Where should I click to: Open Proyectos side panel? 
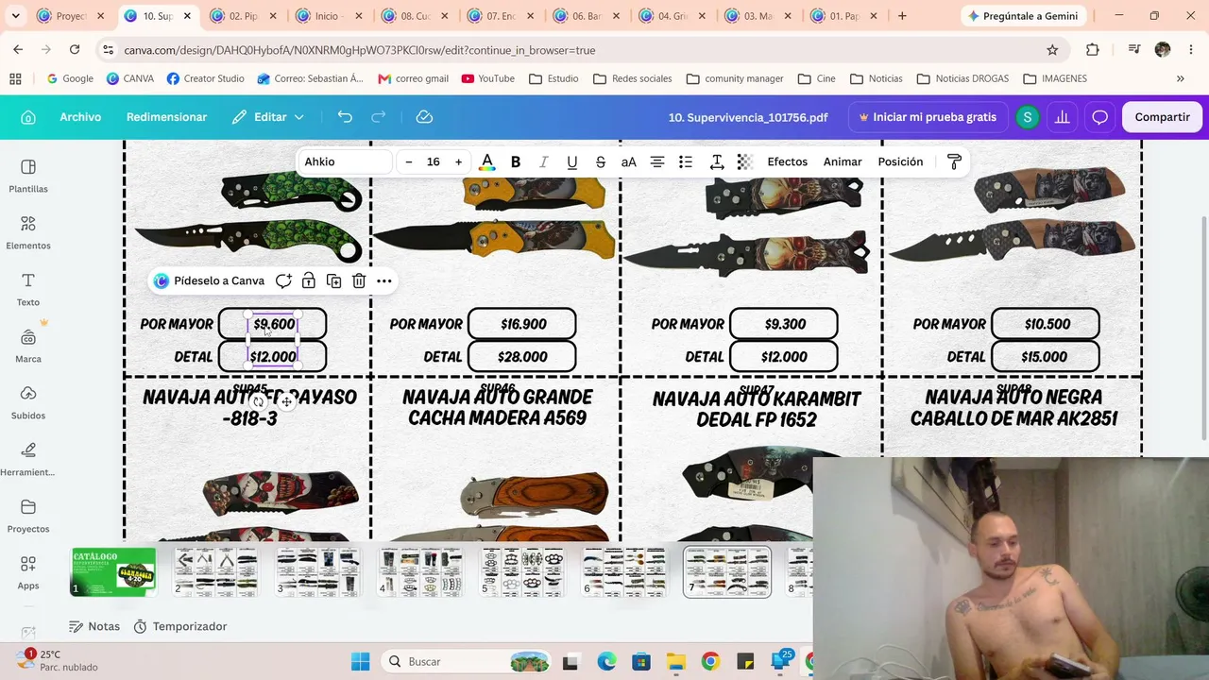click(x=28, y=516)
